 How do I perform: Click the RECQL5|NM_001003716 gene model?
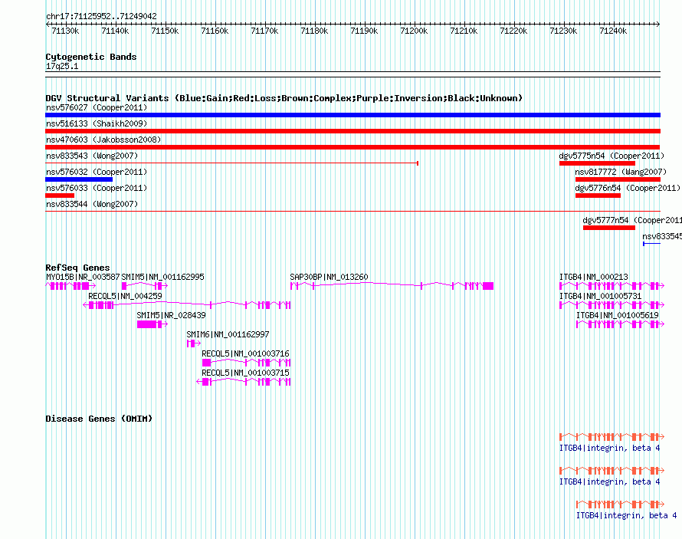pos(246,363)
